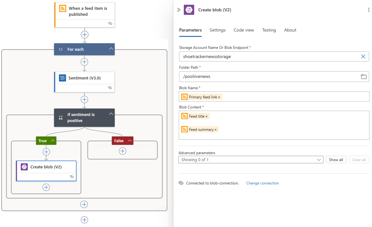Viewport: 372px width, 227px height.
Task: Click the chain icon beside Connected to blob-connection
Action: [x=181, y=183]
